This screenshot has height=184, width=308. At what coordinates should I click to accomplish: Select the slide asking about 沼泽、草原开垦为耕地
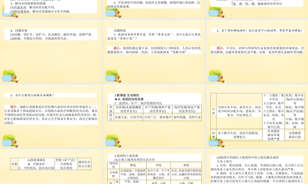(257, 51)
